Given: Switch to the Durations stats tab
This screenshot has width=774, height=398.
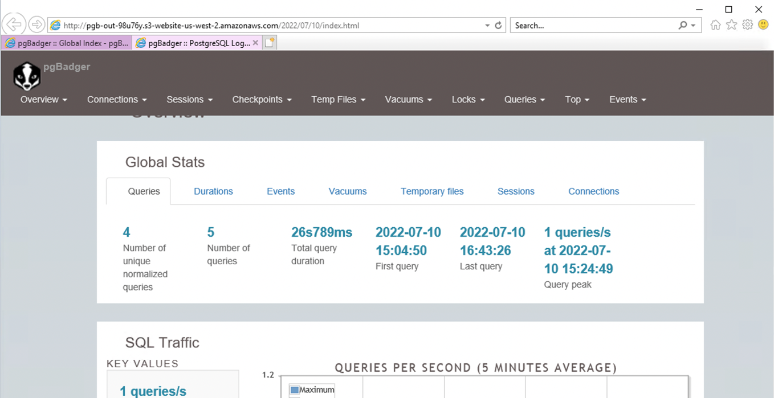Looking at the screenshot, I should (213, 191).
